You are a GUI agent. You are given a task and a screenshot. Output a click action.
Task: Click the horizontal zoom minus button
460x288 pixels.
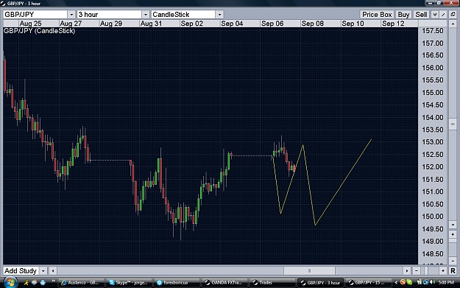click(x=416, y=270)
